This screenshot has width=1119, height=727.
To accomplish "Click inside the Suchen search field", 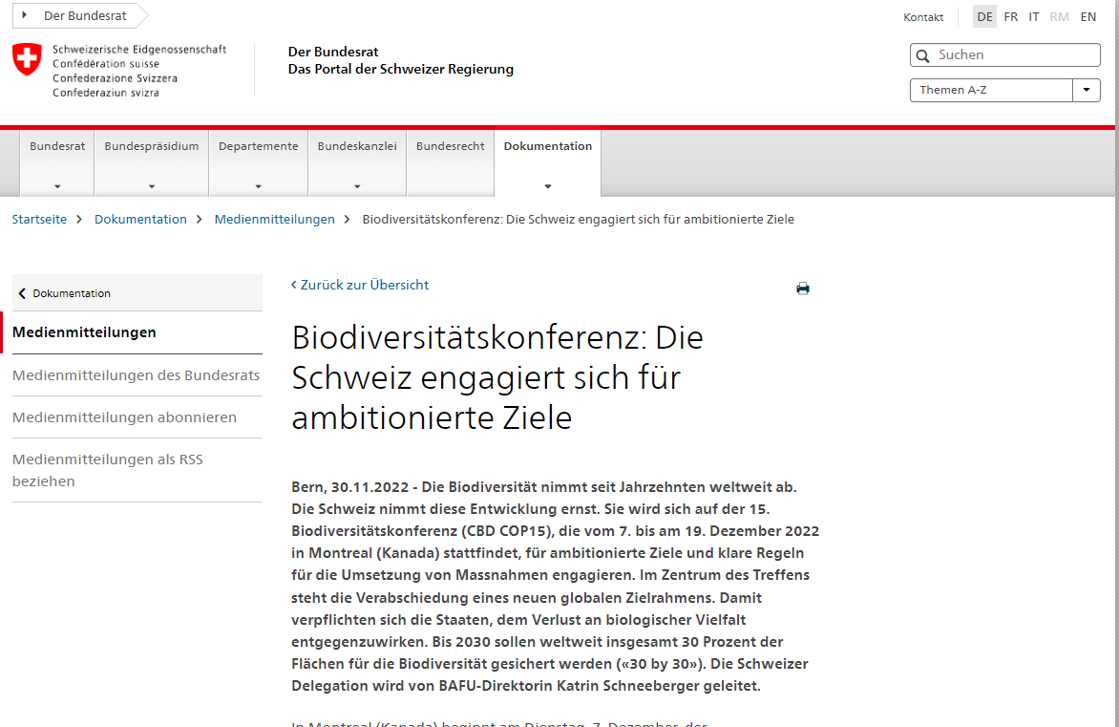I will click(x=1003, y=55).
